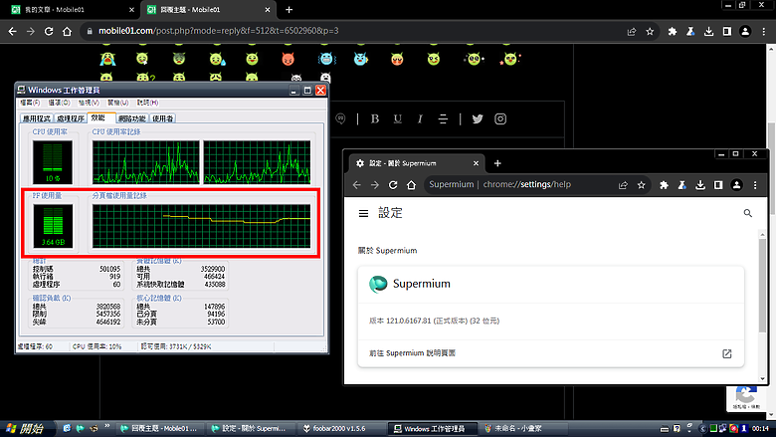Apply bold formatting in the post editor
This screenshot has height=437, width=776.
(x=375, y=118)
